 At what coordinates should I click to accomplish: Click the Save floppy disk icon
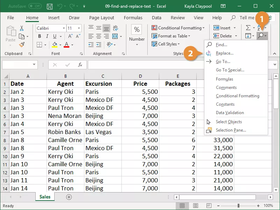[50, 7]
